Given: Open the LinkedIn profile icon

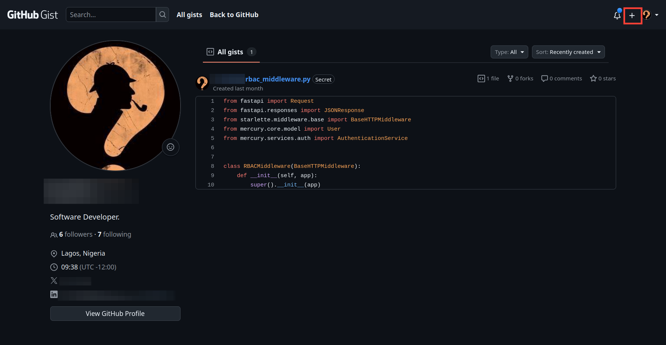Looking at the screenshot, I should 54,294.
